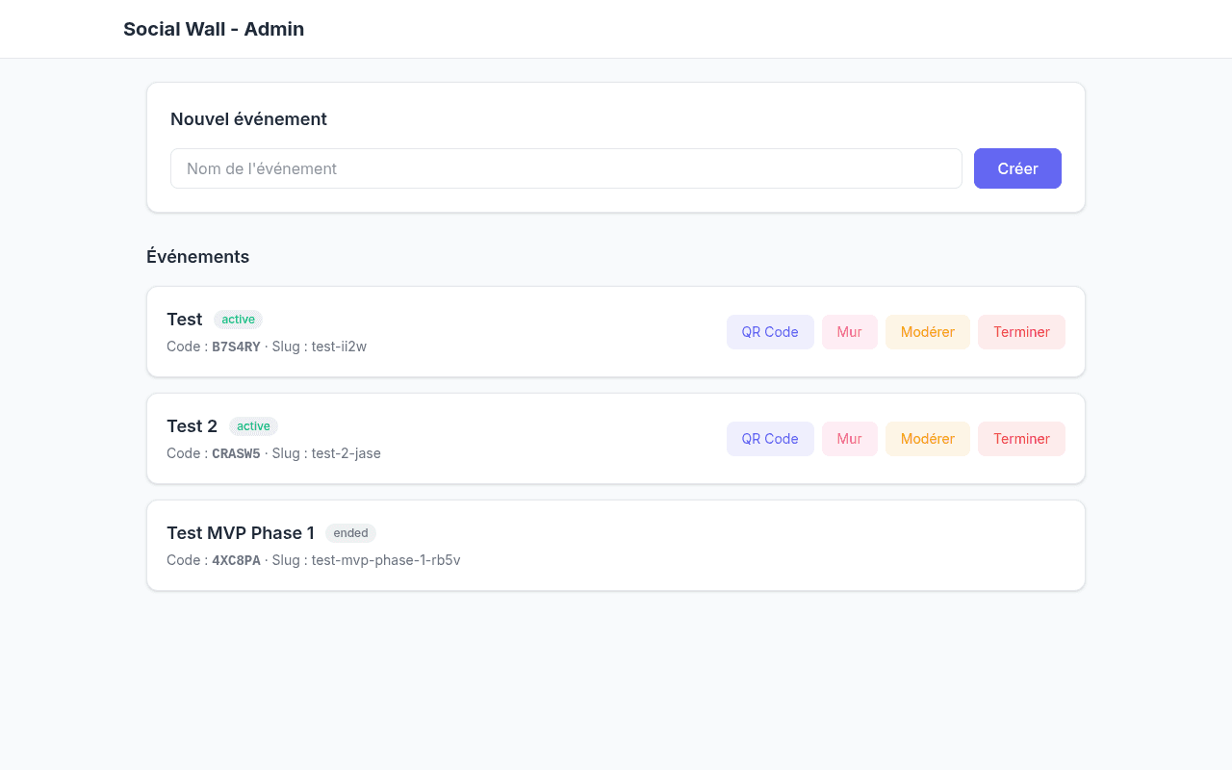End the Test 2 event with Terminer

[x=1021, y=439]
